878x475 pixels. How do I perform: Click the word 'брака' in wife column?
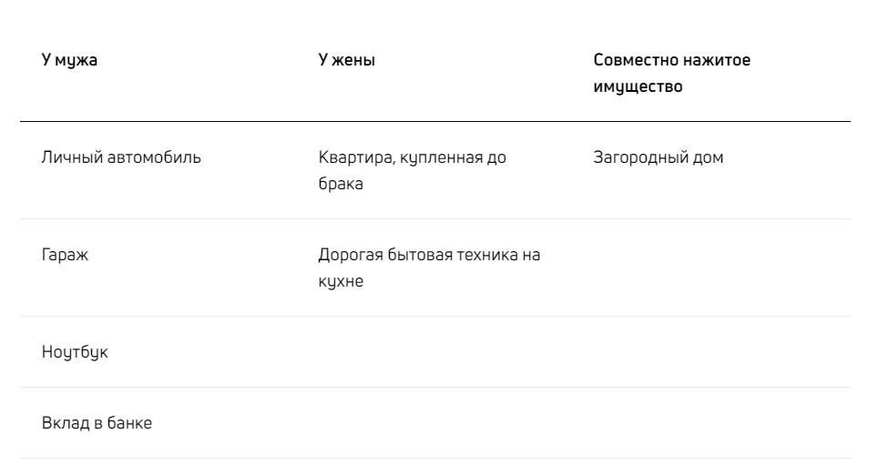click(341, 184)
